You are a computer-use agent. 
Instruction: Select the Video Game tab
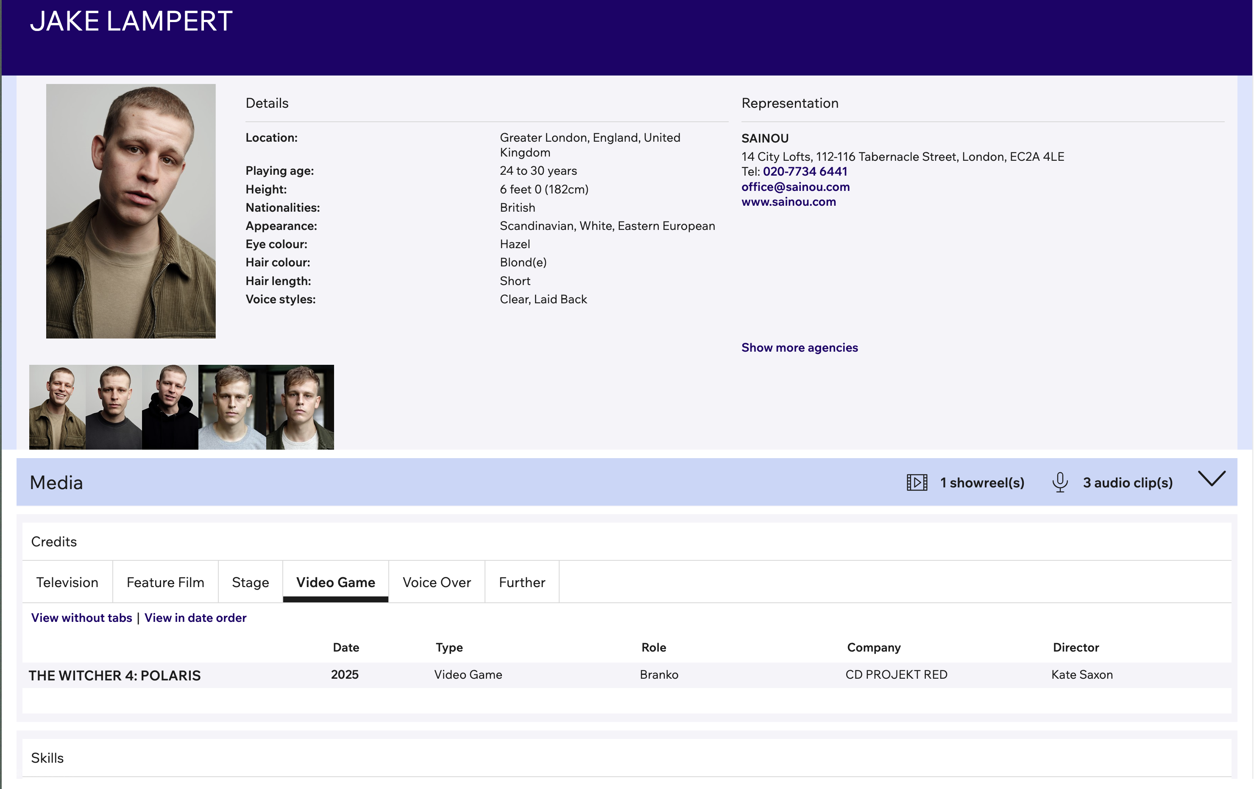335,582
